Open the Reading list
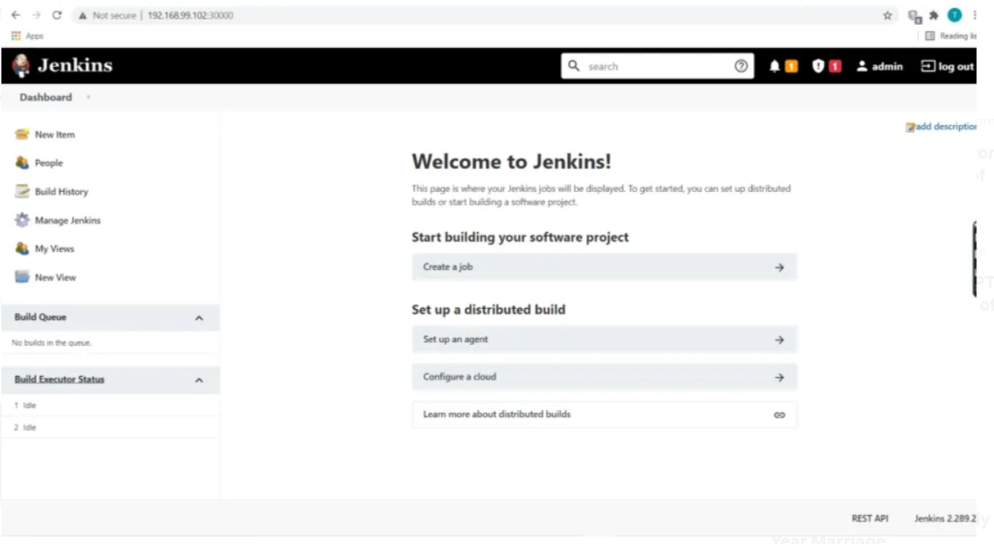This screenshot has height=544, width=994. (951, 36)
